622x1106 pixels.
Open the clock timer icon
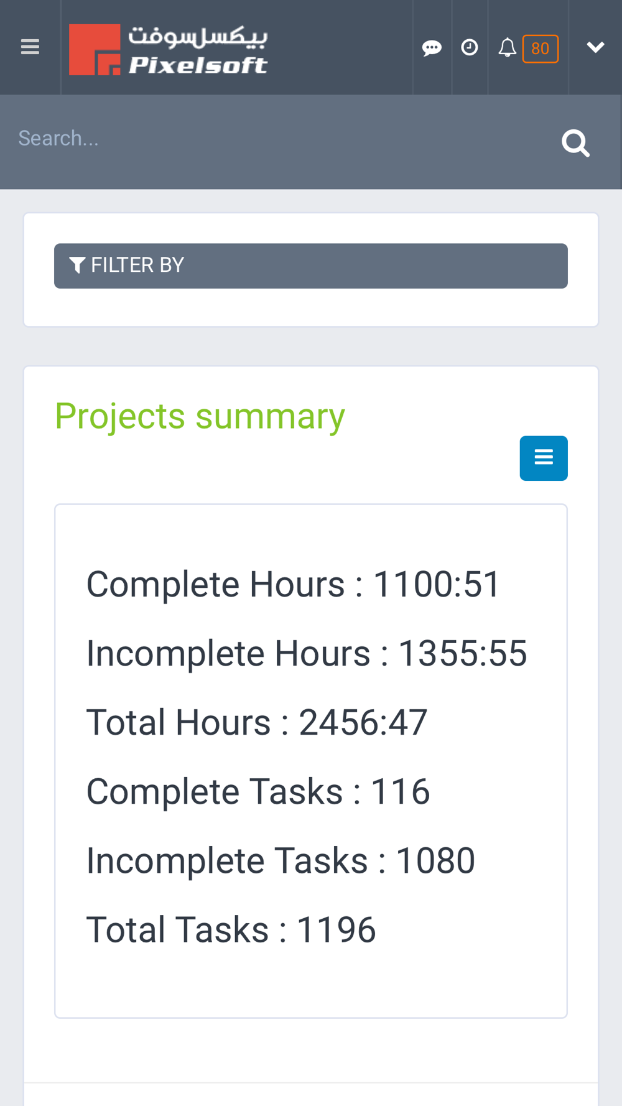(x=470, y=47)
